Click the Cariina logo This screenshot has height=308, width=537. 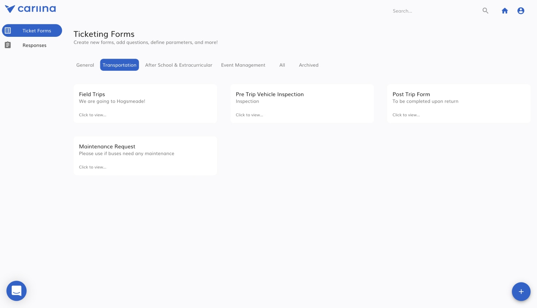pyautogui.click(x=30, y=9)
